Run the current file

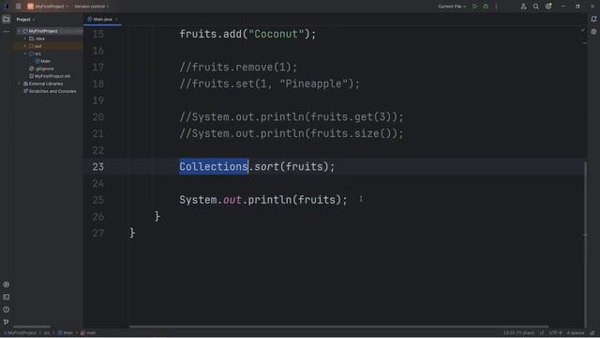(475, 7)
